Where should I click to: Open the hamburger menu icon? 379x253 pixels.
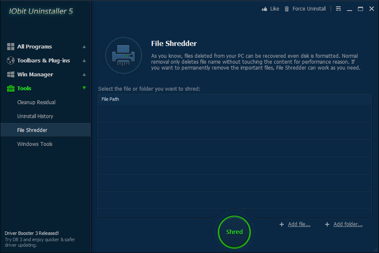338,8
